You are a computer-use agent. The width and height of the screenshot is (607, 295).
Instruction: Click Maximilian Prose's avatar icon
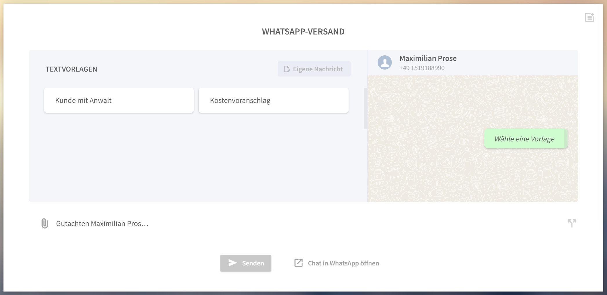point(385,62)
